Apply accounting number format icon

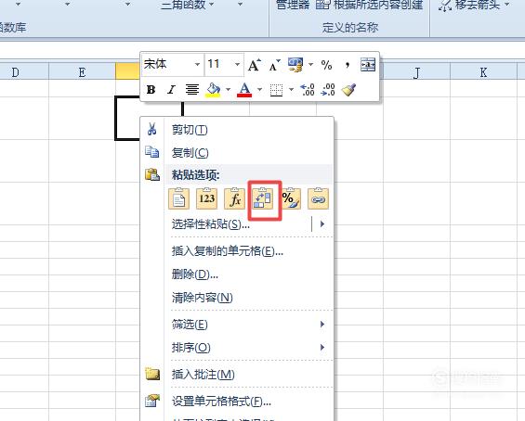tap(295, 65)
